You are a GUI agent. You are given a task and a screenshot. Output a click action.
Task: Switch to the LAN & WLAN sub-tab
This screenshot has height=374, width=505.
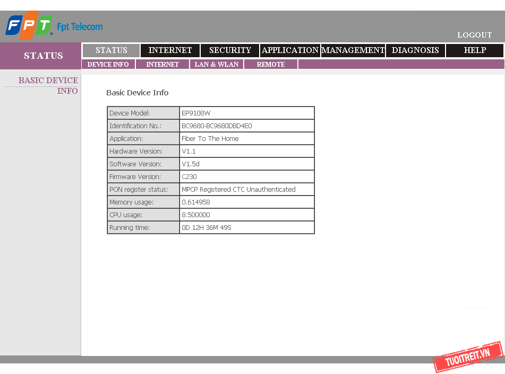coord(217,65)
